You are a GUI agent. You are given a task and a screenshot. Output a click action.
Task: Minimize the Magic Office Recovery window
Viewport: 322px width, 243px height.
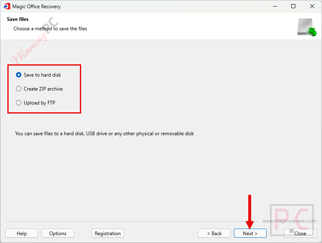[275, 7]
